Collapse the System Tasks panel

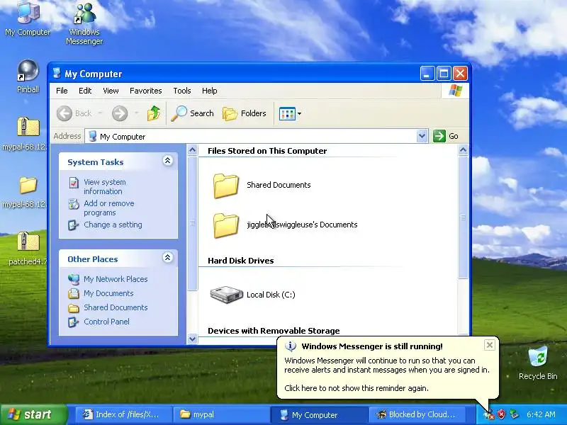[167, 161]
